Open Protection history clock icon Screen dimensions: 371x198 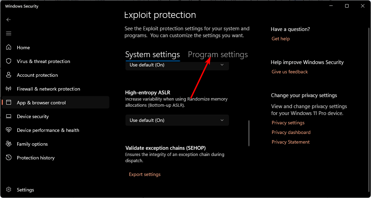(9, 158)
